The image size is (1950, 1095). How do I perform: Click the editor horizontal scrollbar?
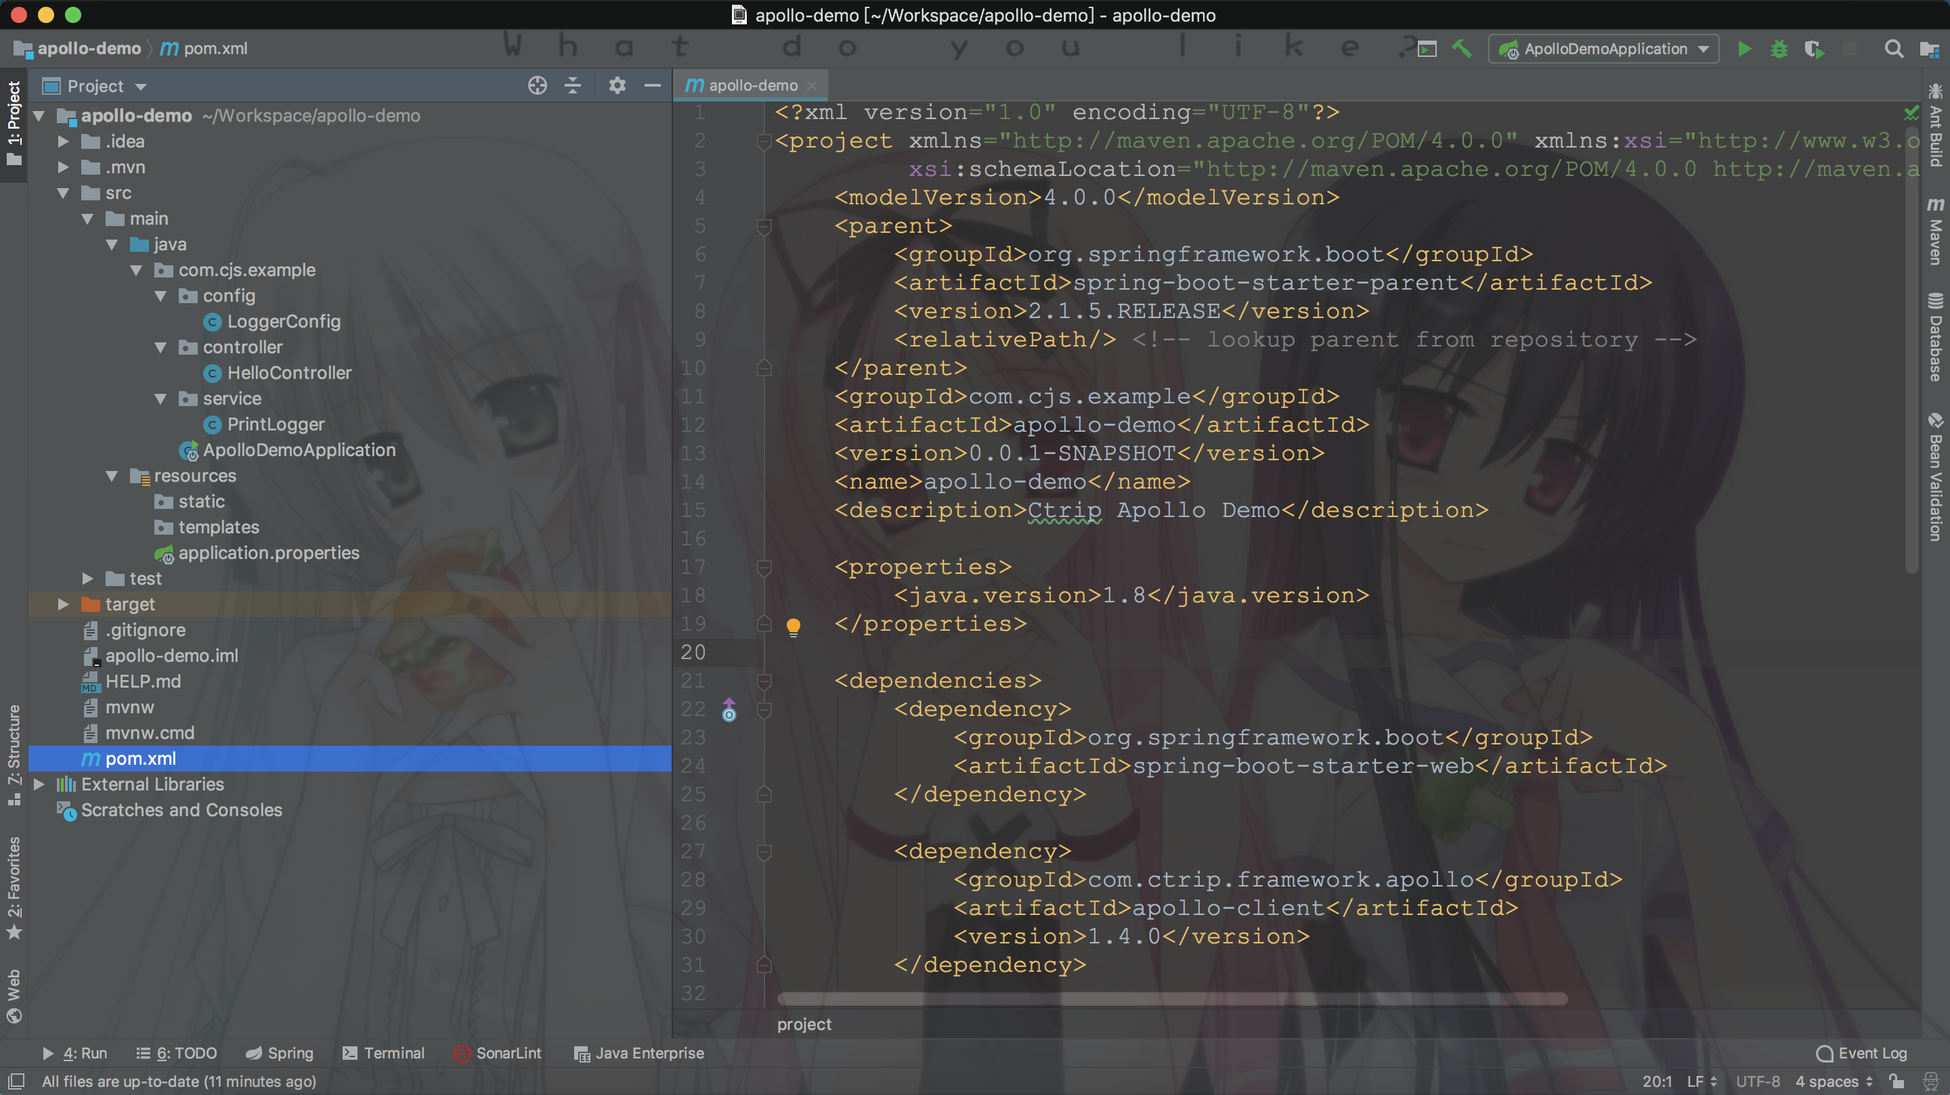point(1172,999)
